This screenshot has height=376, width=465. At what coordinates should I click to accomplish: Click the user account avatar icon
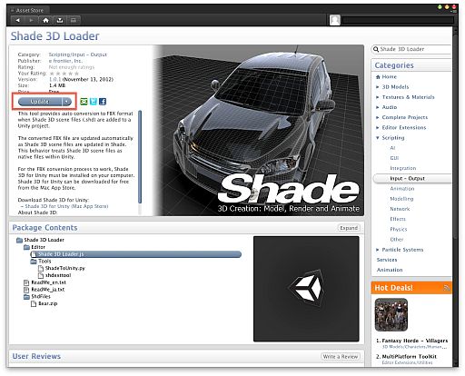click(335, 20)
